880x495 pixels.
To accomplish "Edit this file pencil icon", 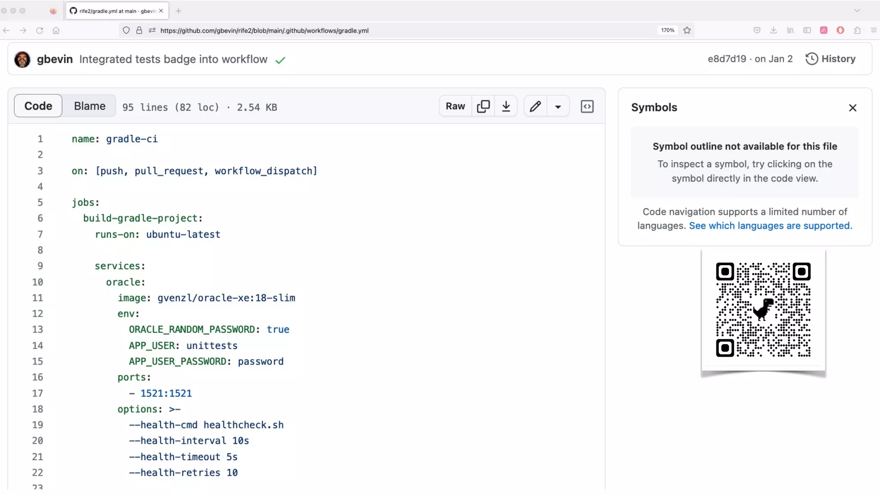I will (535, 106).
